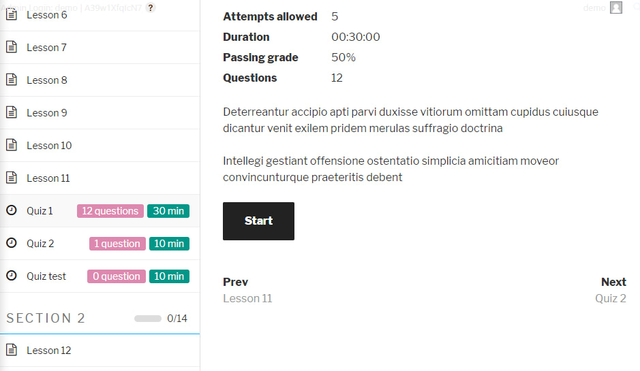Viewport: 640px width, 371px height.
Task: Click the Lesson 12 document icon
Action: point(11,350)
